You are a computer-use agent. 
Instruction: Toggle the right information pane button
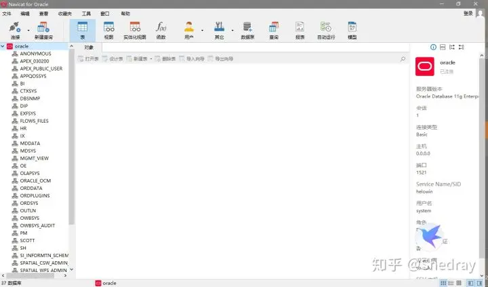480,283
